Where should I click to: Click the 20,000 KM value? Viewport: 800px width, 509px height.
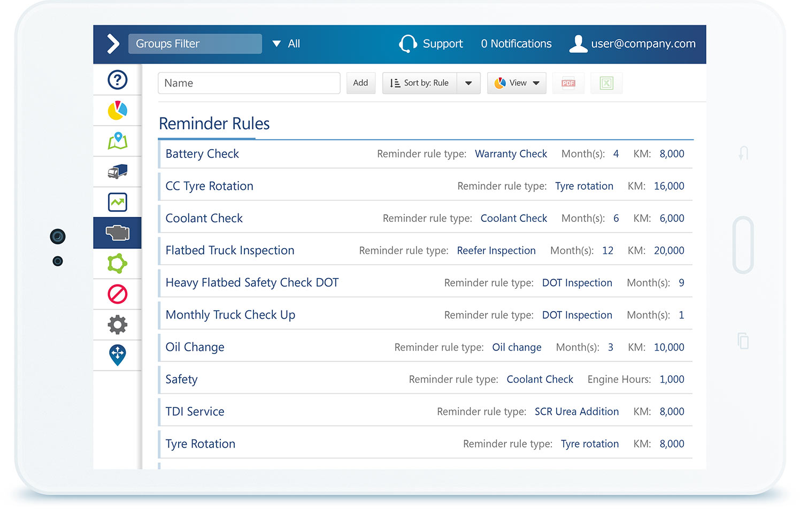click(669, 250)
